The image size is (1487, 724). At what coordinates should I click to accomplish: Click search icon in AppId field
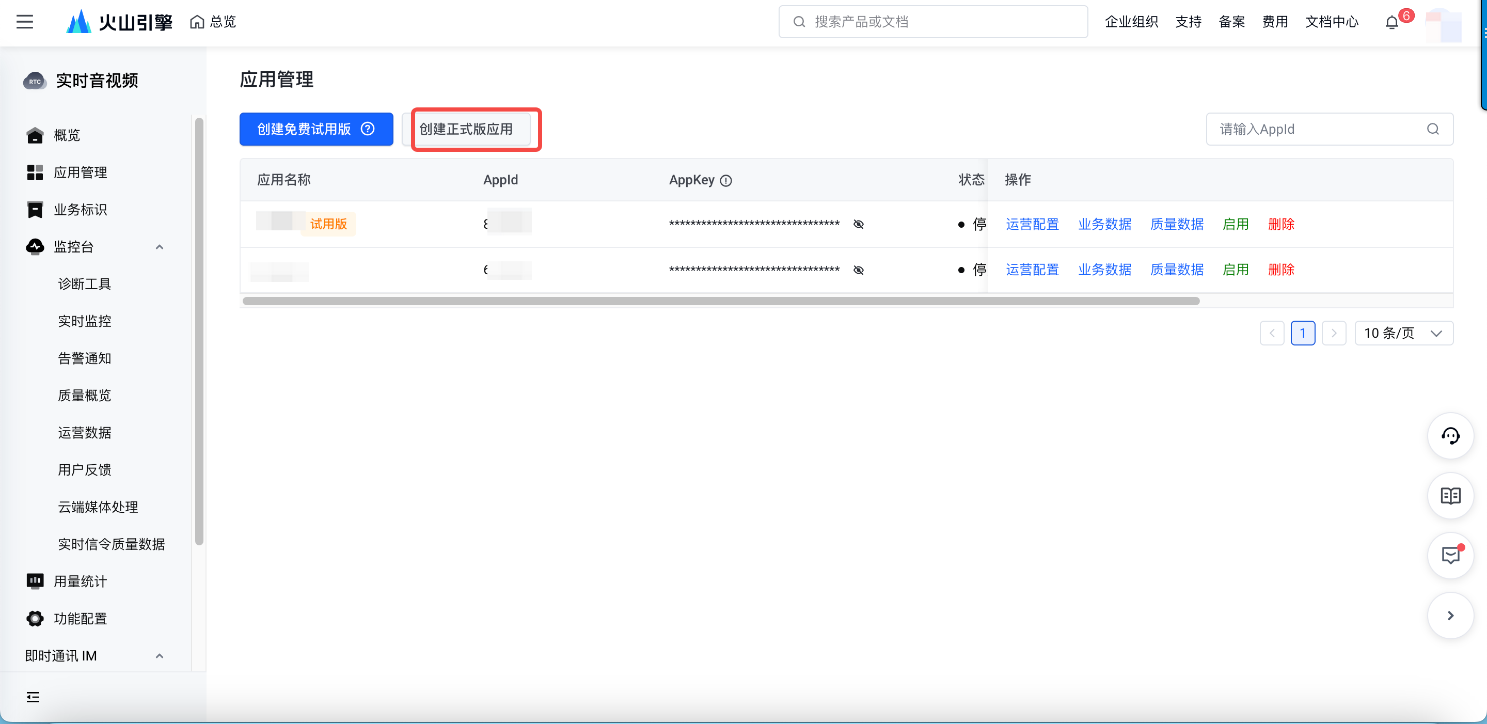pyautogui.click(x=1433, y=129)
